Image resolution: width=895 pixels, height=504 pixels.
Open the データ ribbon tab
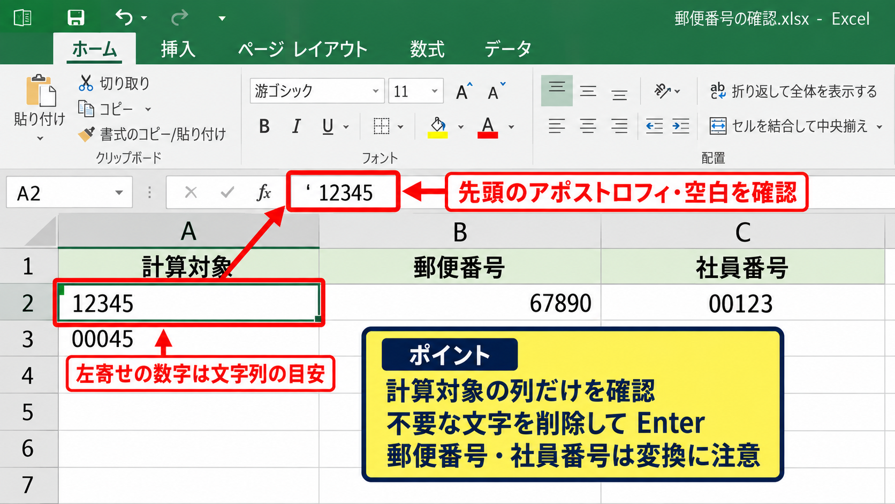(508, 49)
